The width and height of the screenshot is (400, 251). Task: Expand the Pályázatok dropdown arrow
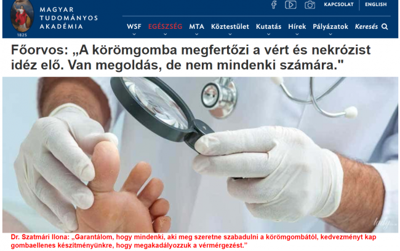[330, 34]
